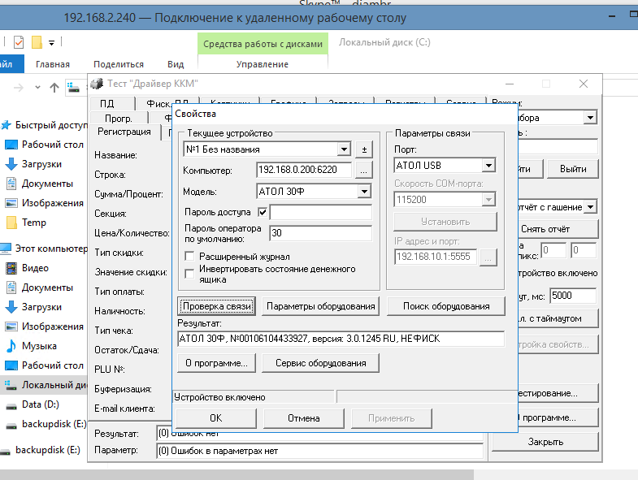Toggle the Пароль доступа checkbox
This screenshot has height=480, width=638.
(x=262, y=213)
